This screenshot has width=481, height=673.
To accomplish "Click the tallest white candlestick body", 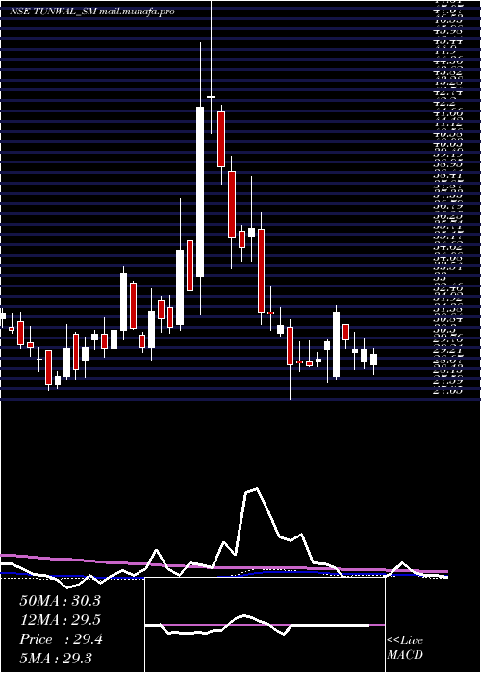I will pos(200,191).
